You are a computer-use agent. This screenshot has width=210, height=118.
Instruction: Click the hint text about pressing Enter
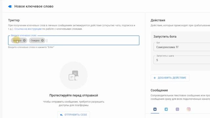(x=31, y=47)
